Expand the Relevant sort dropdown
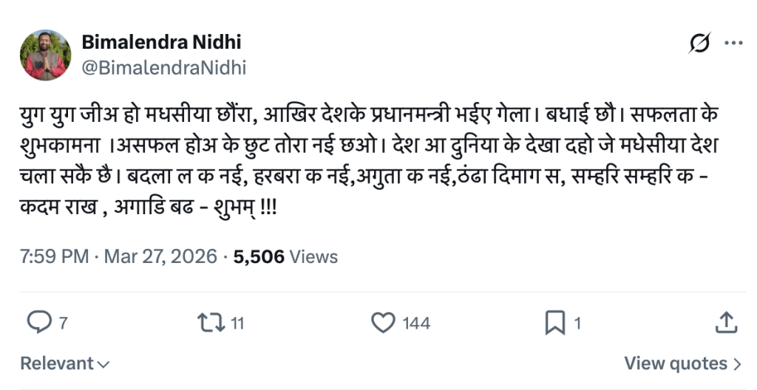Viewport: 757px width, 390px height. tap(65, 363)
